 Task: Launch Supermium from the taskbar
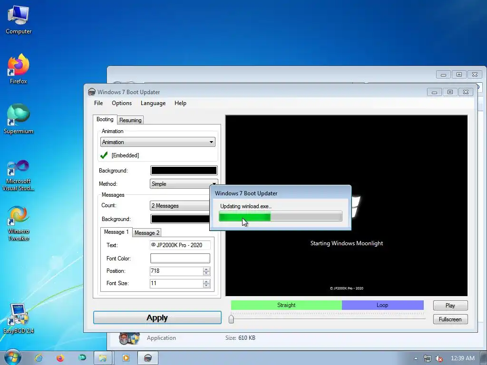pyautogui.click(x=82, y=358)
